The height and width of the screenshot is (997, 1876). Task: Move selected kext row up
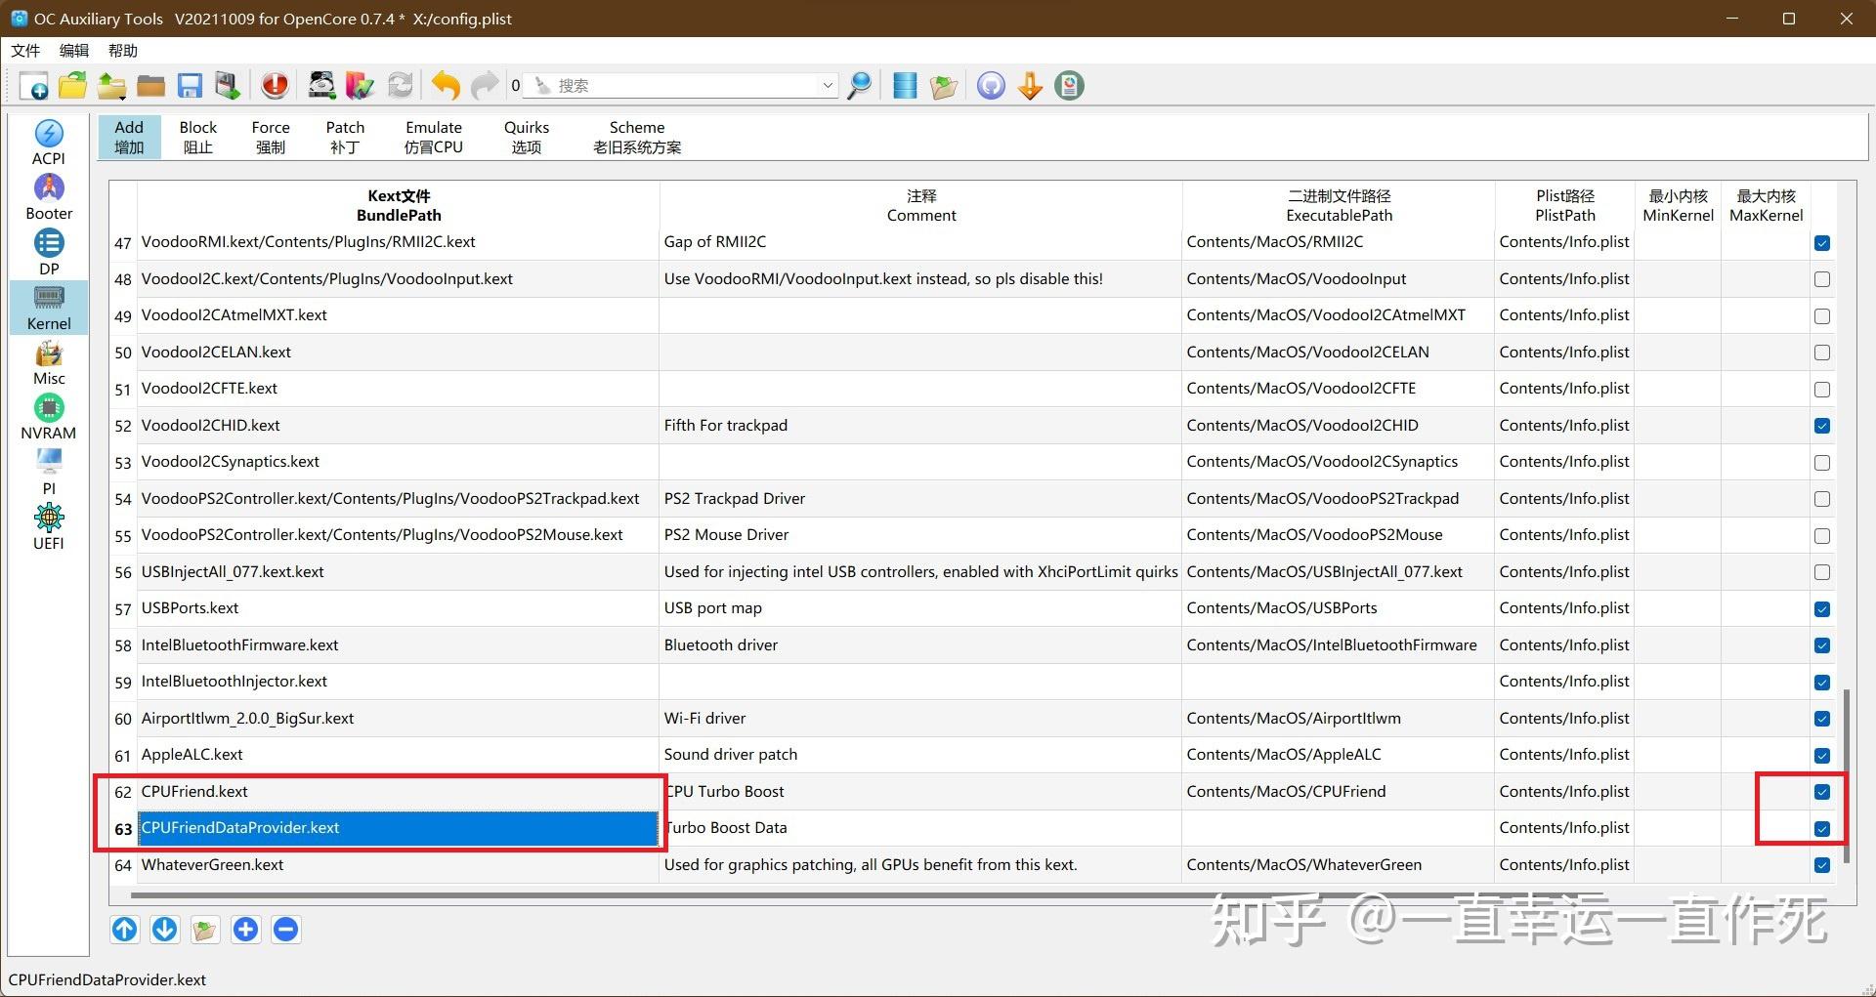coord(125,930)
